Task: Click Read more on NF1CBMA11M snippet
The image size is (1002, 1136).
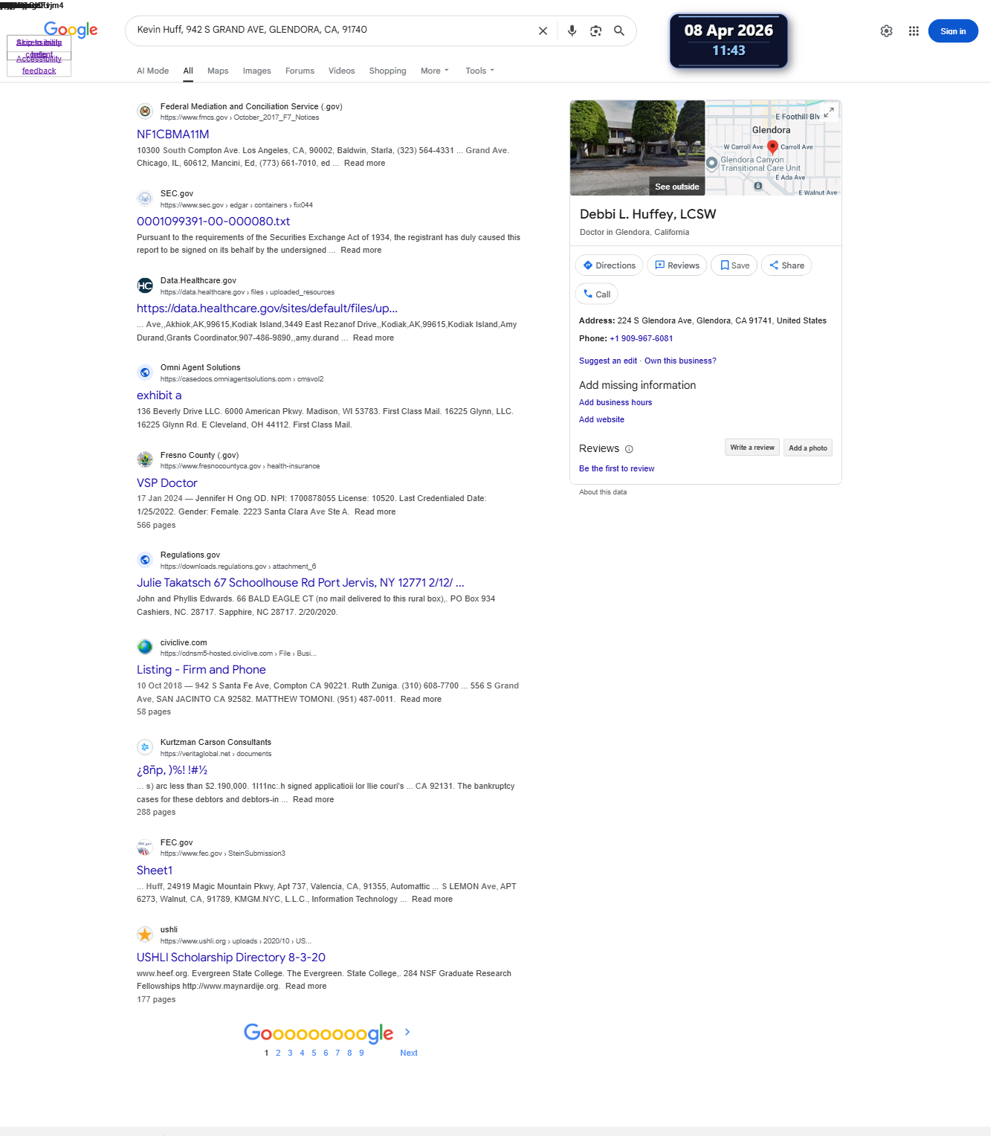Action: pyautogui.click(x=364, y=163)
